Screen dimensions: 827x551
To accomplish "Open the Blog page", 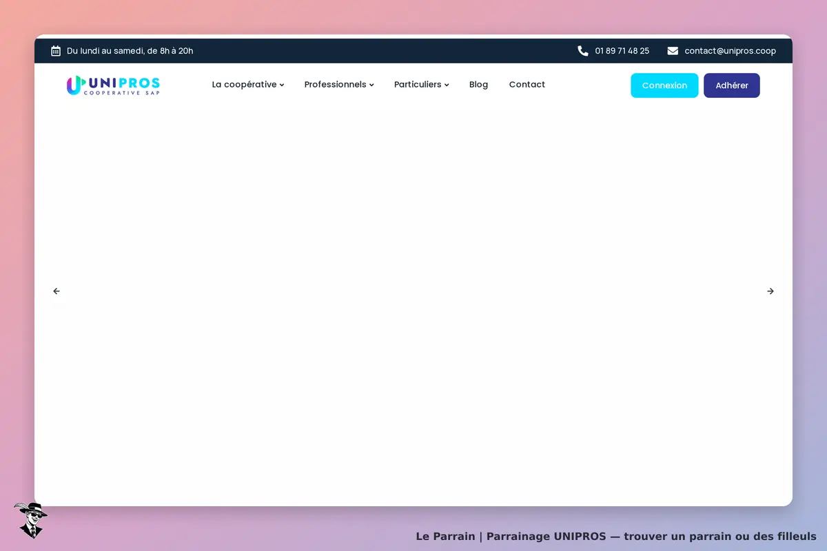I will [x=478, y=85].
